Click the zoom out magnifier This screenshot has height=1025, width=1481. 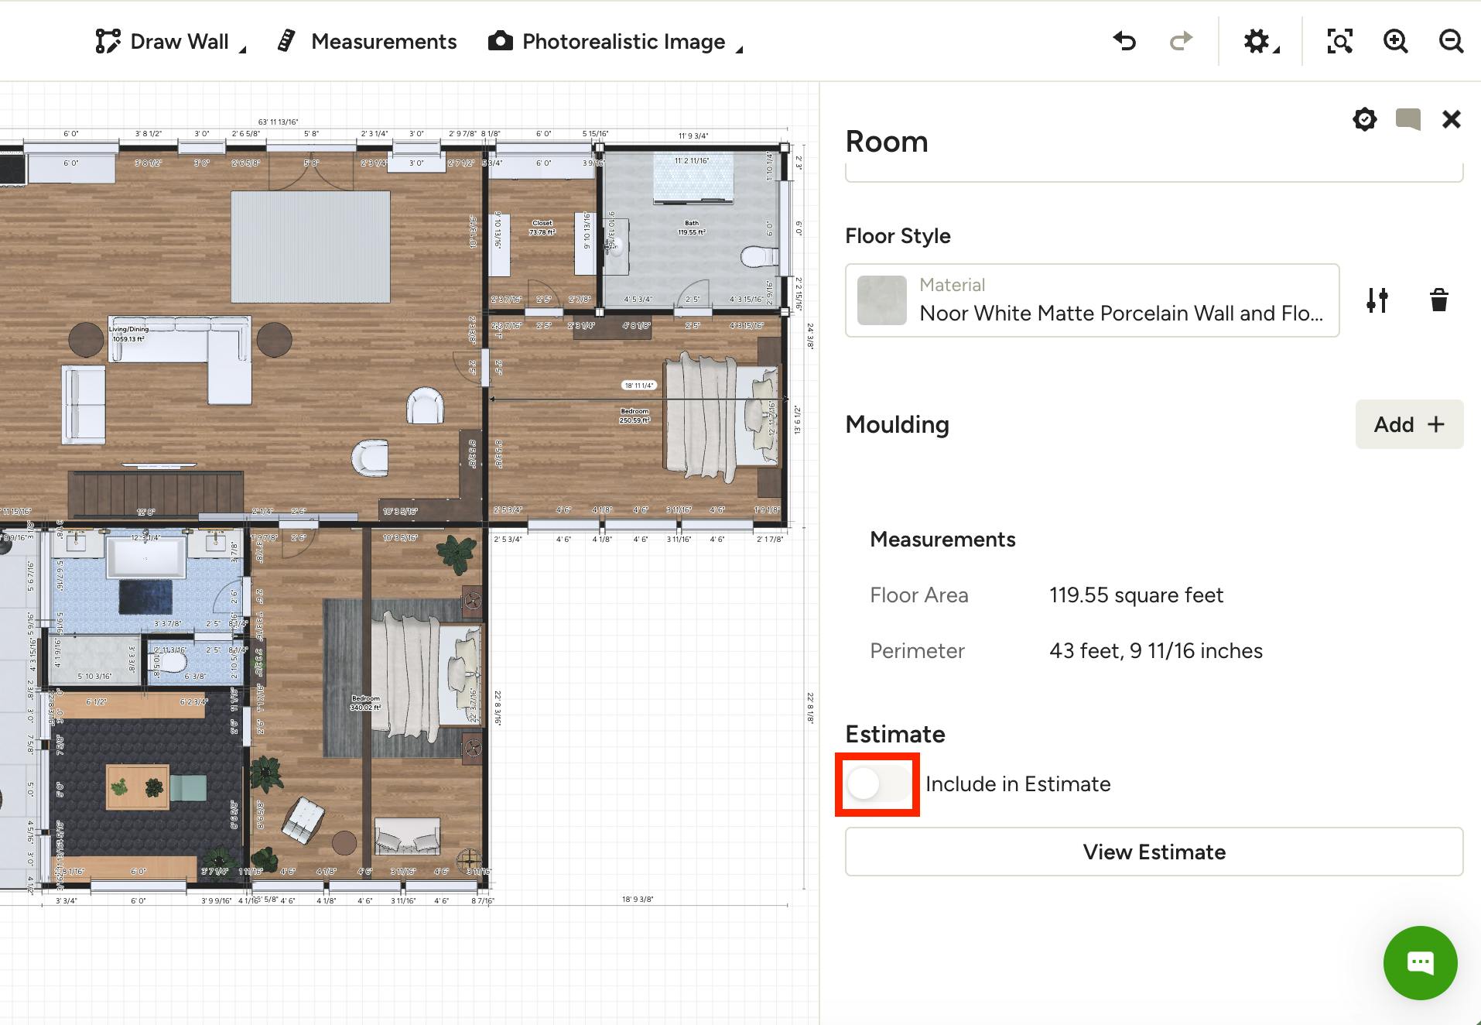(x=1451, y=41)
